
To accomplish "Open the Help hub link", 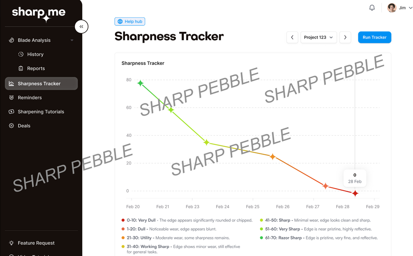I will (x=129, y=21).
